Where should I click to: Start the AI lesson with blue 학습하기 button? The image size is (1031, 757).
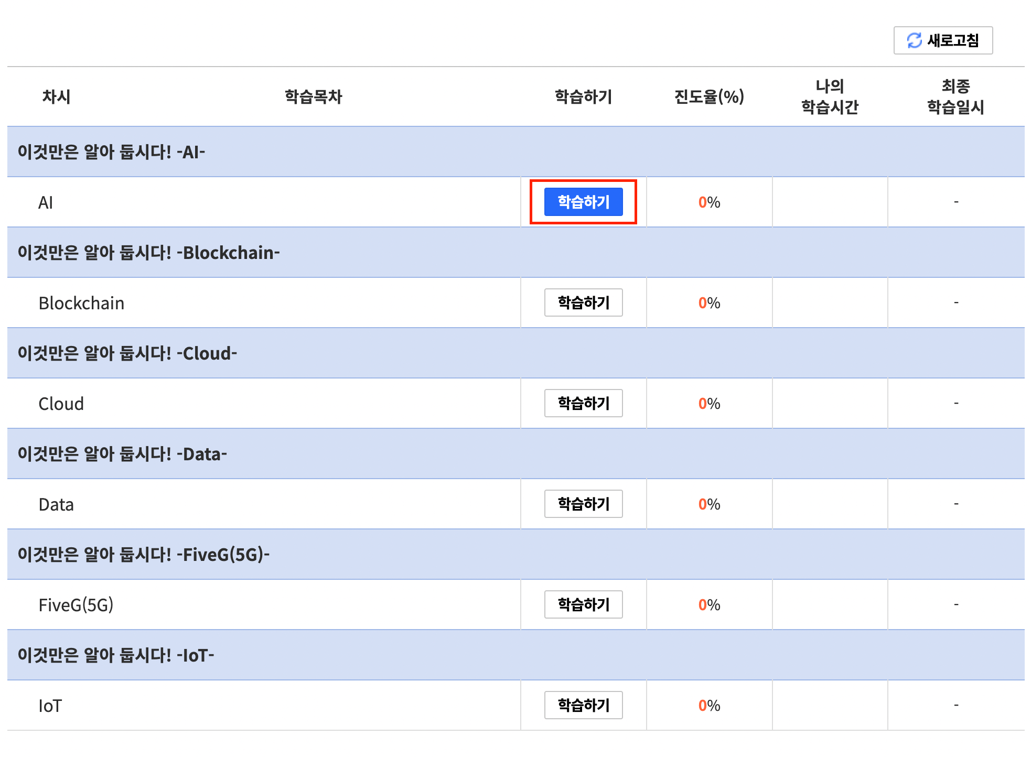point(583,202)
